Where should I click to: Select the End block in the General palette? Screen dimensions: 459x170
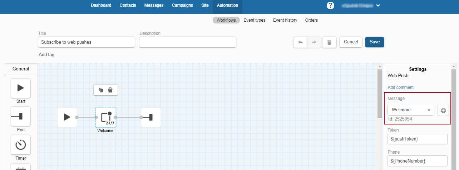coord(21,116)
